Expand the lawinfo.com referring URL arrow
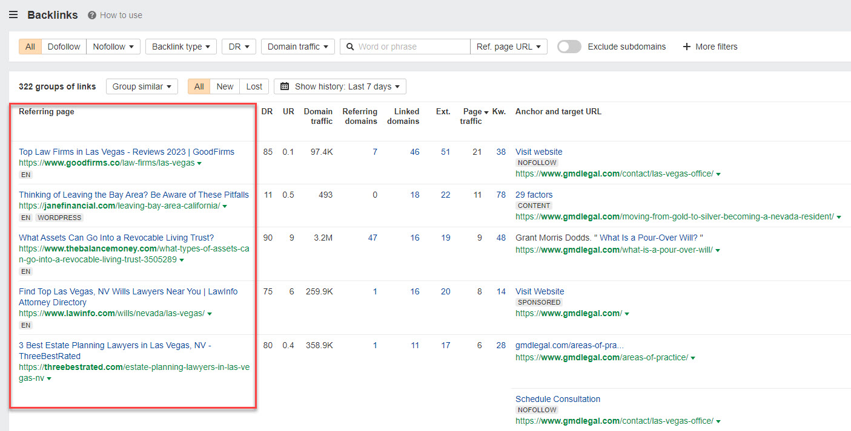Screen dimensions: 851x431 click(210, 314)
